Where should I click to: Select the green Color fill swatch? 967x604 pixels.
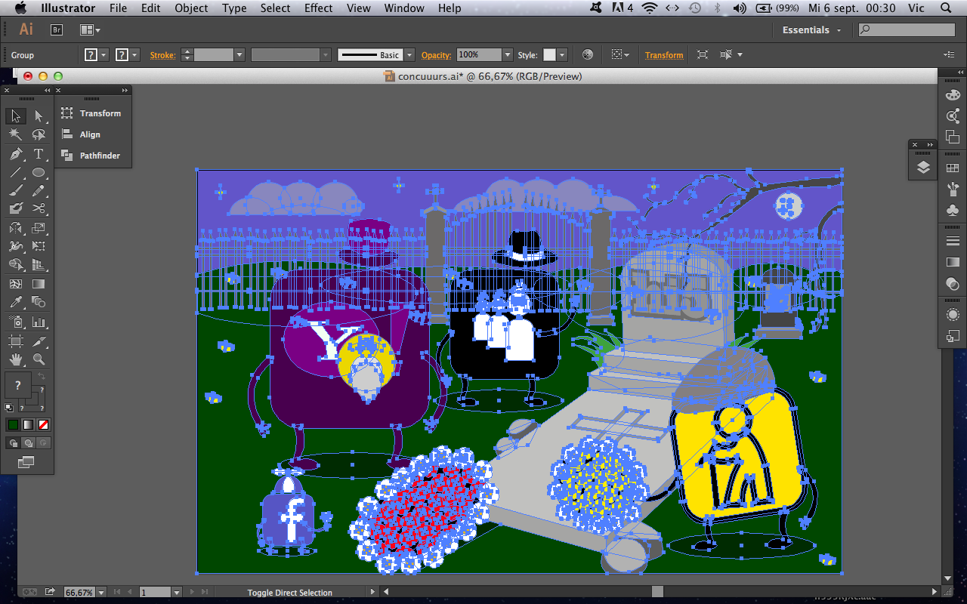[13, 425]
